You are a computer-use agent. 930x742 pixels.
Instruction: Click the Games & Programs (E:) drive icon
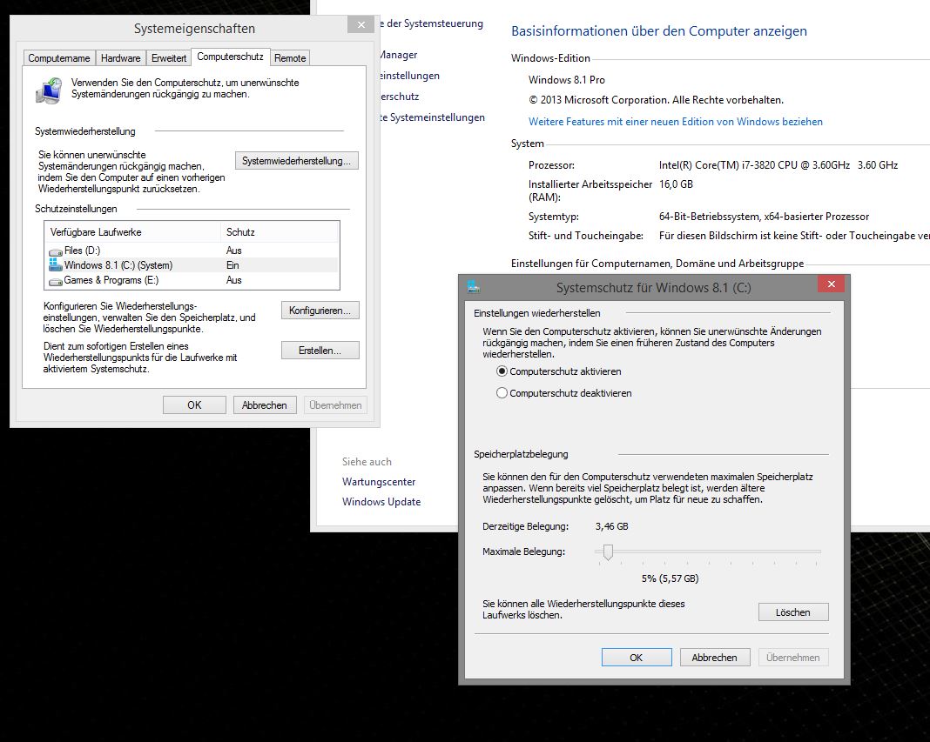click(56, 281)
